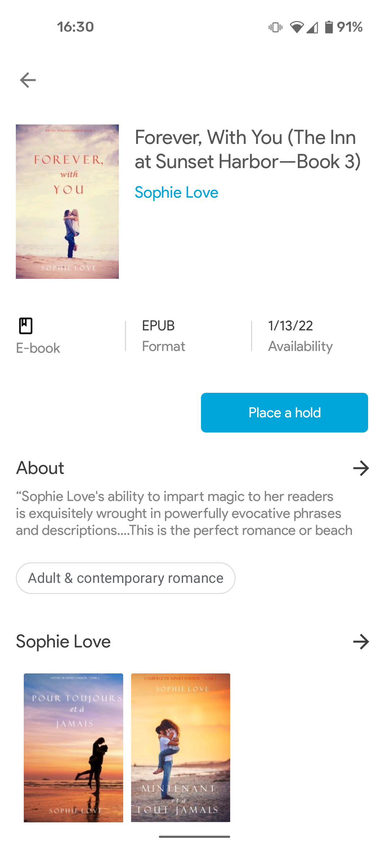Image resolution: width=389 pixels, height=844 pixels.
Task: Tap the Wi-Fi status icon
Action: click(297, 27)
